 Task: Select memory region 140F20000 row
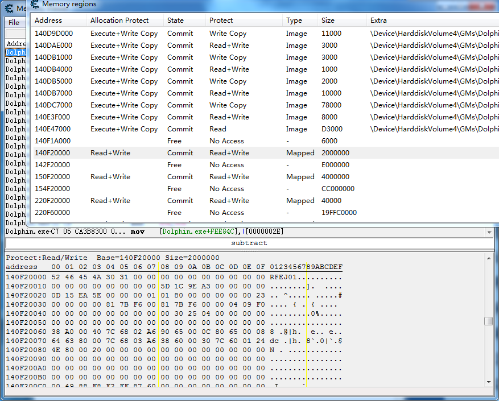266,153
